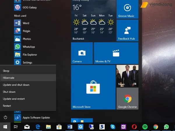The height and width of the screenshot is (131, 175).
Task: Open the Bucharest weather tile
Action: click(93, 21)
